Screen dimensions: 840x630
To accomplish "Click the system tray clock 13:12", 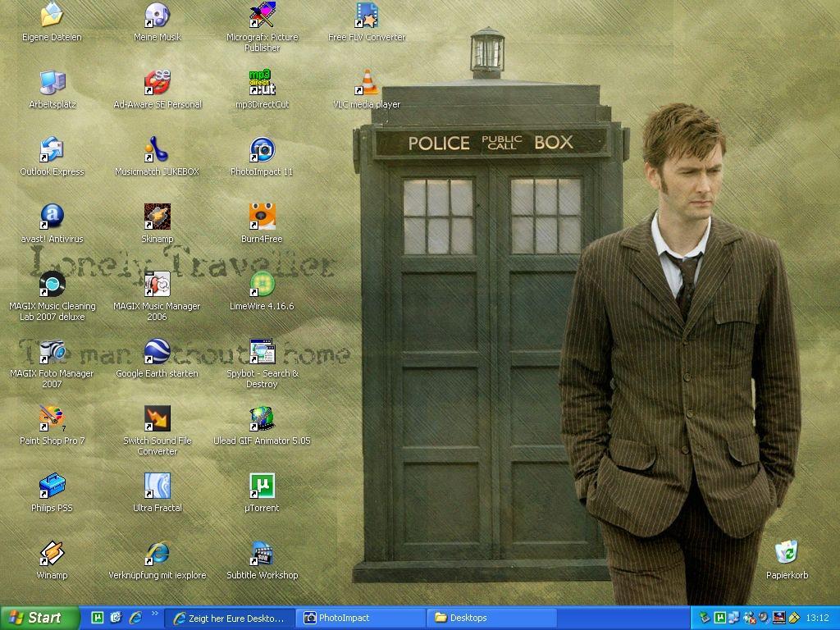I will point(817,619).
